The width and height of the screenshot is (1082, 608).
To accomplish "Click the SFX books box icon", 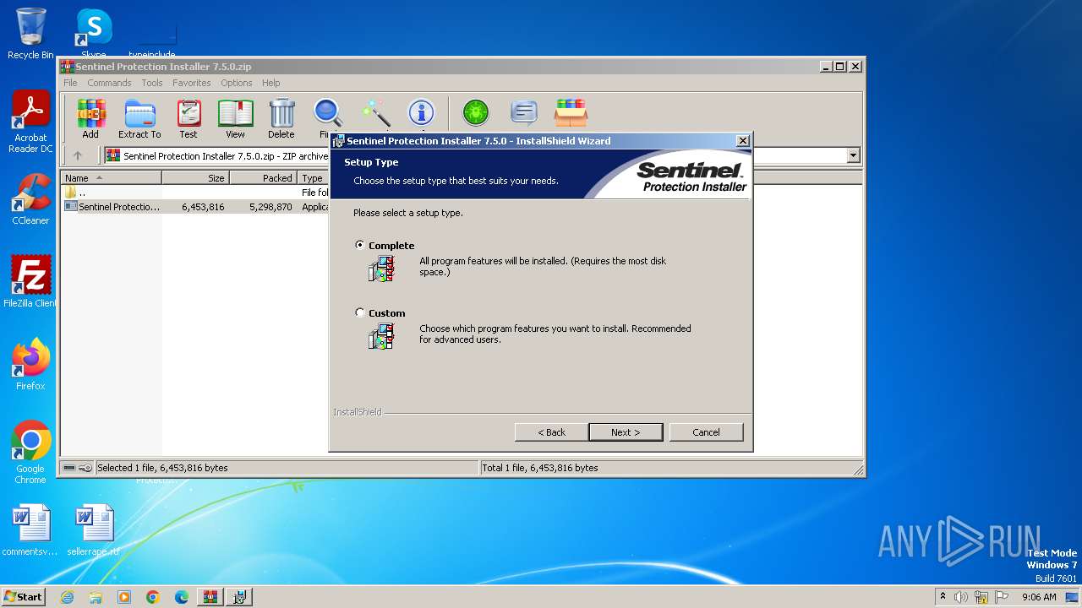I will (x=571, y=112).
